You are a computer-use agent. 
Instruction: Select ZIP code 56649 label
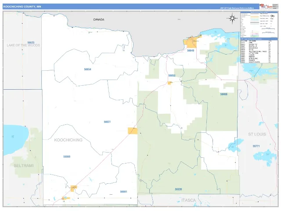click(x=191, y=51)
